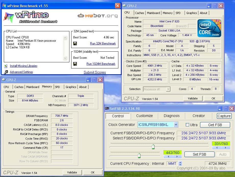Viewport: 235px width, 177px height.
Task: Click Validate in the CPU-Z Memory window
Action: (72, 172)
